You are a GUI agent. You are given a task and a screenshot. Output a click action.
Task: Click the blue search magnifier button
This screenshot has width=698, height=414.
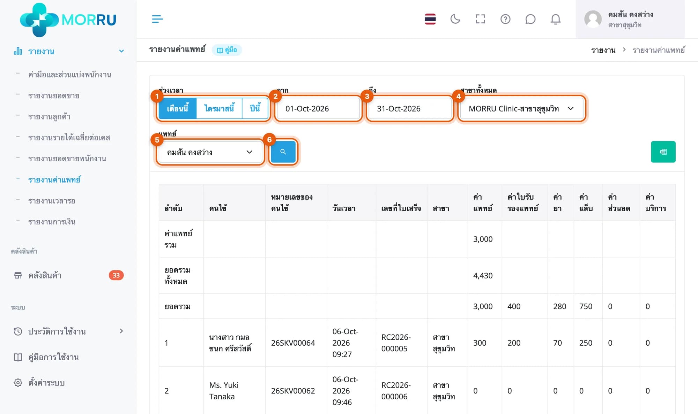click(x=283, y=152)
